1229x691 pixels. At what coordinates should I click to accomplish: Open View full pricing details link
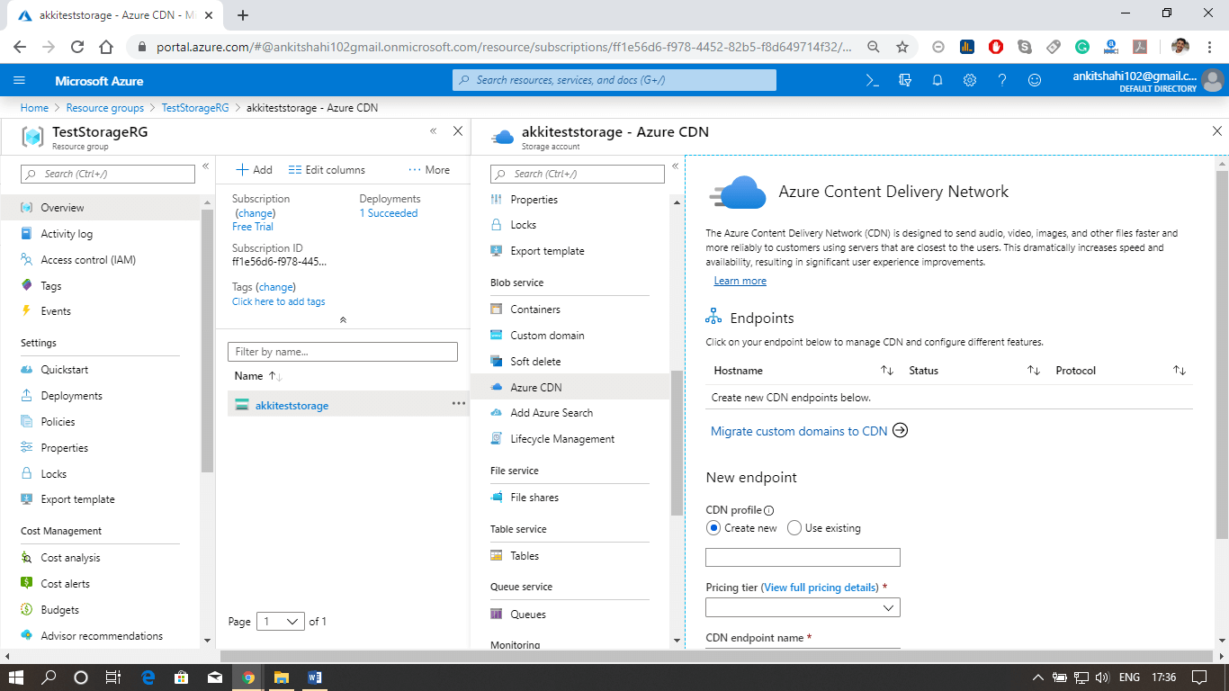point(821,588)
